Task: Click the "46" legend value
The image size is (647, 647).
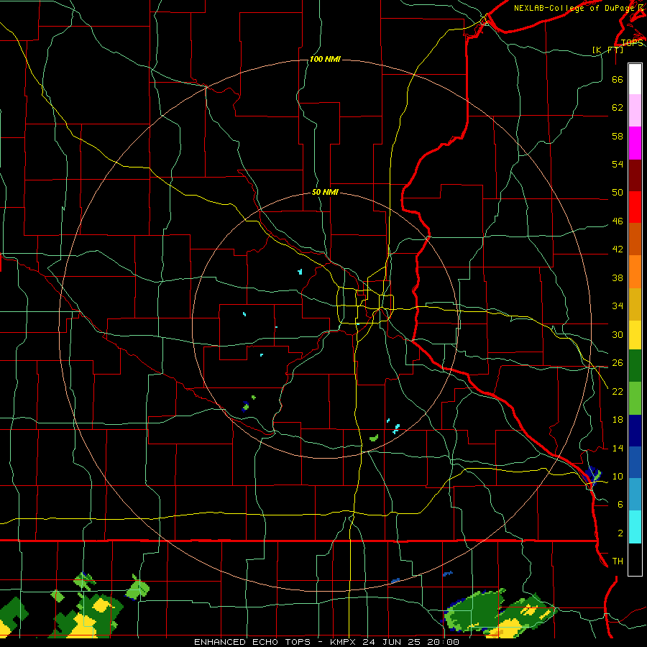Action: (x=618, y=221)
